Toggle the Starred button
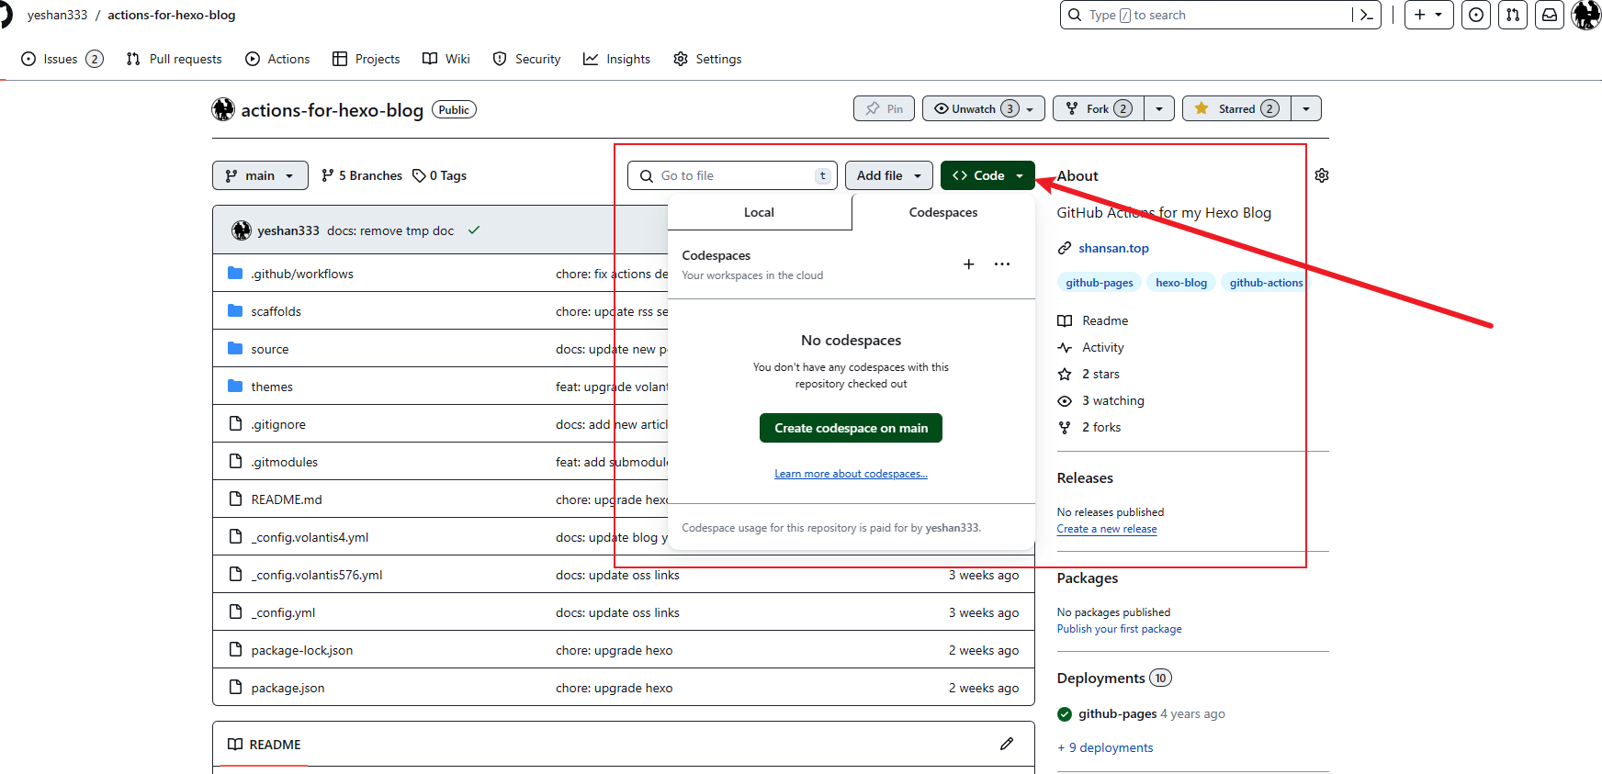This screenshot has width=1602, height=774. (1236, 108)
